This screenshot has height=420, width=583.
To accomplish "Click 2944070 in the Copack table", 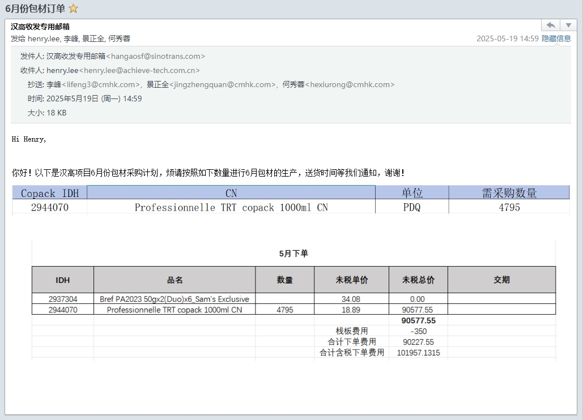I will click(x=50, y=207).
